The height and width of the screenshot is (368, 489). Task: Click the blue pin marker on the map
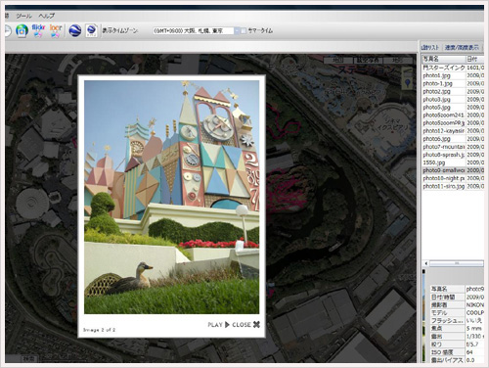click(x=407, y=82)
